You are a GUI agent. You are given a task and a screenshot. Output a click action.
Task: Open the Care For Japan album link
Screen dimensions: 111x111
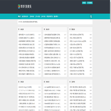tap(52, 94)
